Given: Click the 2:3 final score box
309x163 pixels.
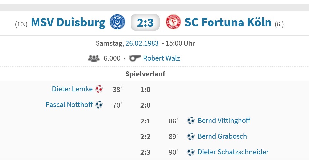Looking at the screenshot, I should pyautogui.click(x=145, y=22).
